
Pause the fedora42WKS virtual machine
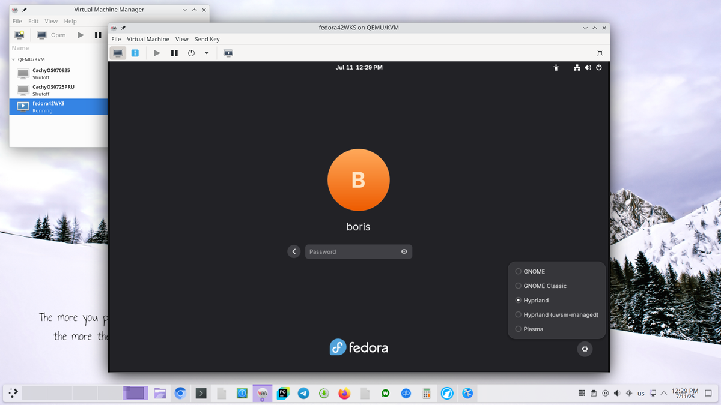(174, 53)
